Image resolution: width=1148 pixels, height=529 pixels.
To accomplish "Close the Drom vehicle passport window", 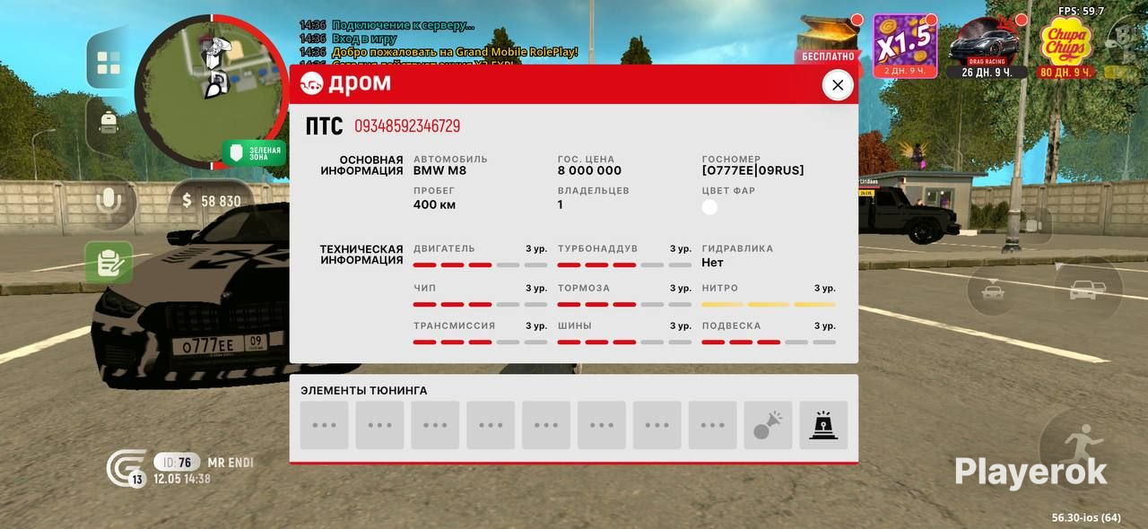I will tap(837, 85).
